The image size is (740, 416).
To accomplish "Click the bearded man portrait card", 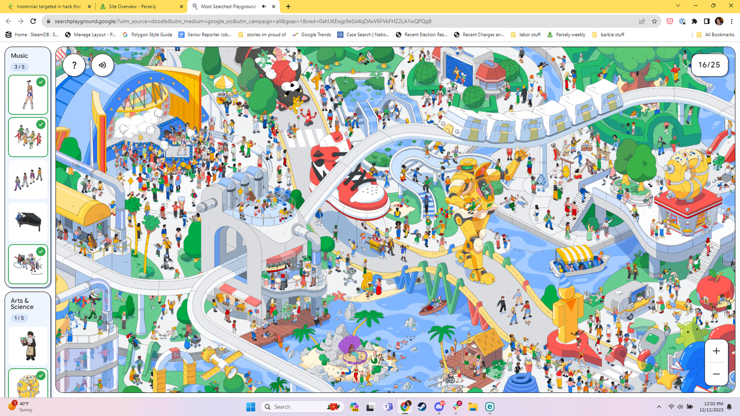I will 28,346.
